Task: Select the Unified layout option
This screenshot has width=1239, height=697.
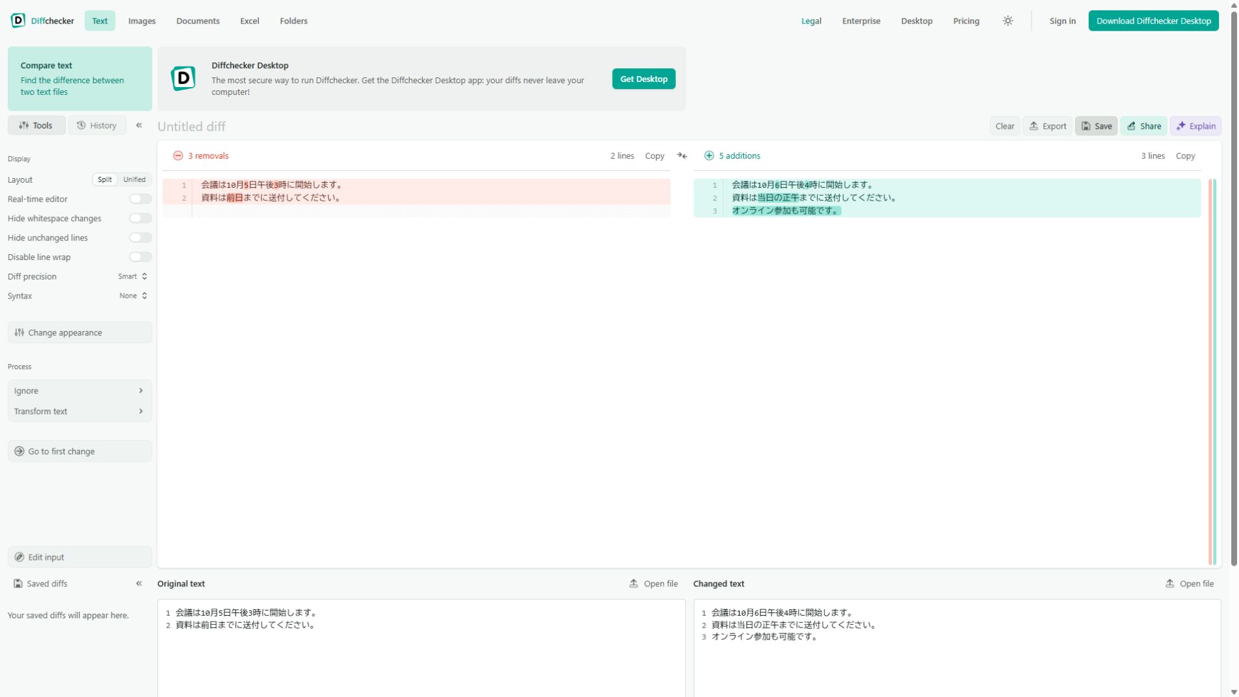Action: click(x=135, y=179)
